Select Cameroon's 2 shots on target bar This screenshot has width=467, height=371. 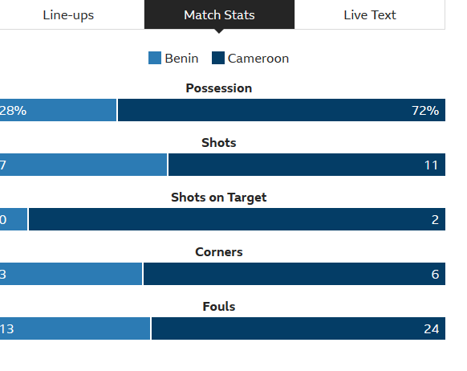click(x=237, y=219)
